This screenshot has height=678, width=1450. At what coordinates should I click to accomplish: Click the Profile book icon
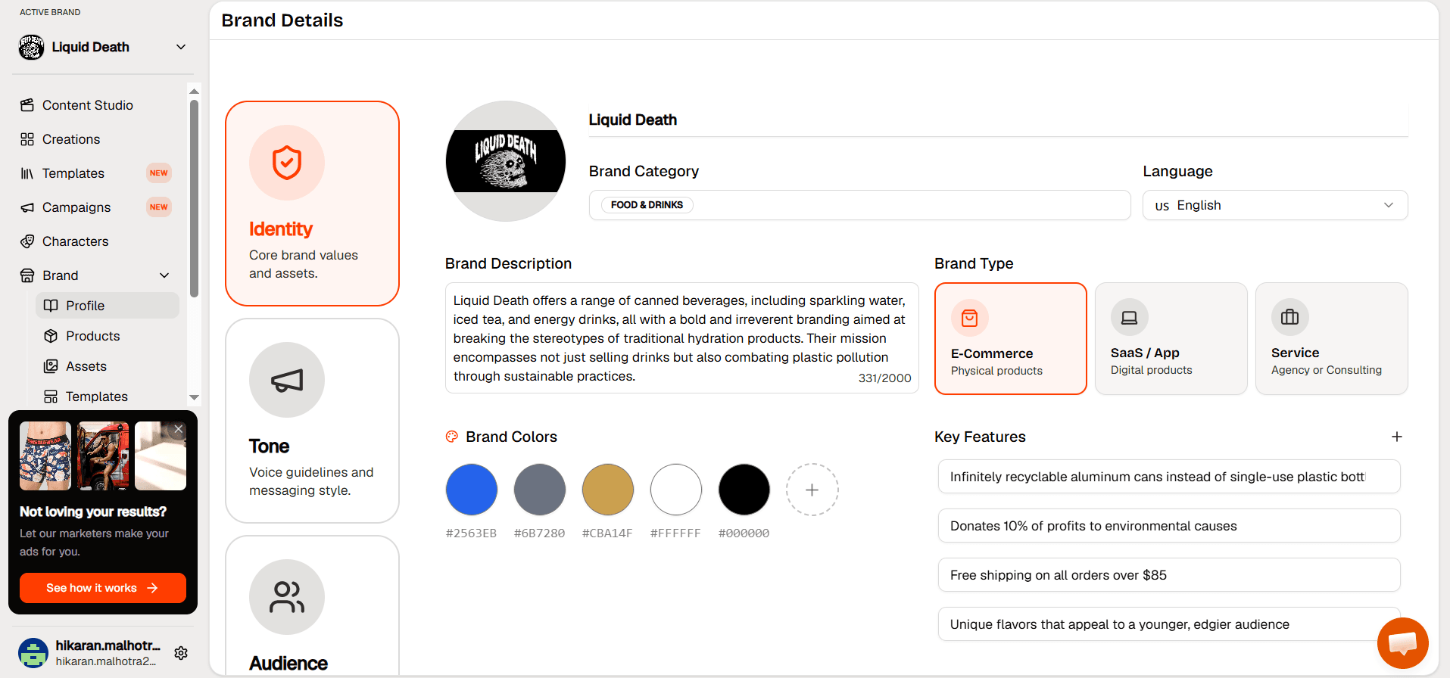coord(51,306)
